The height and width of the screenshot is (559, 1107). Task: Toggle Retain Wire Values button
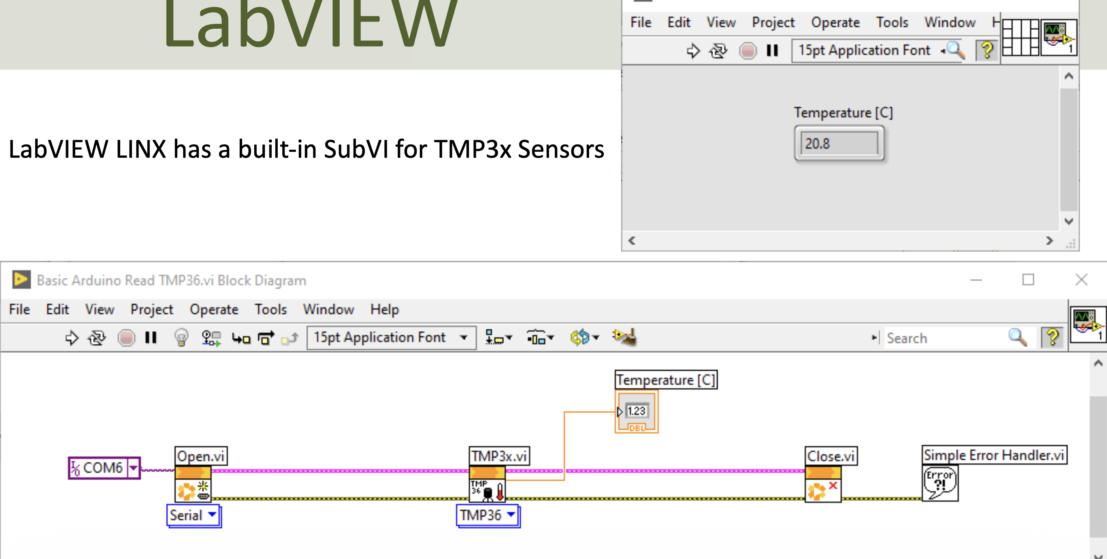211,338
